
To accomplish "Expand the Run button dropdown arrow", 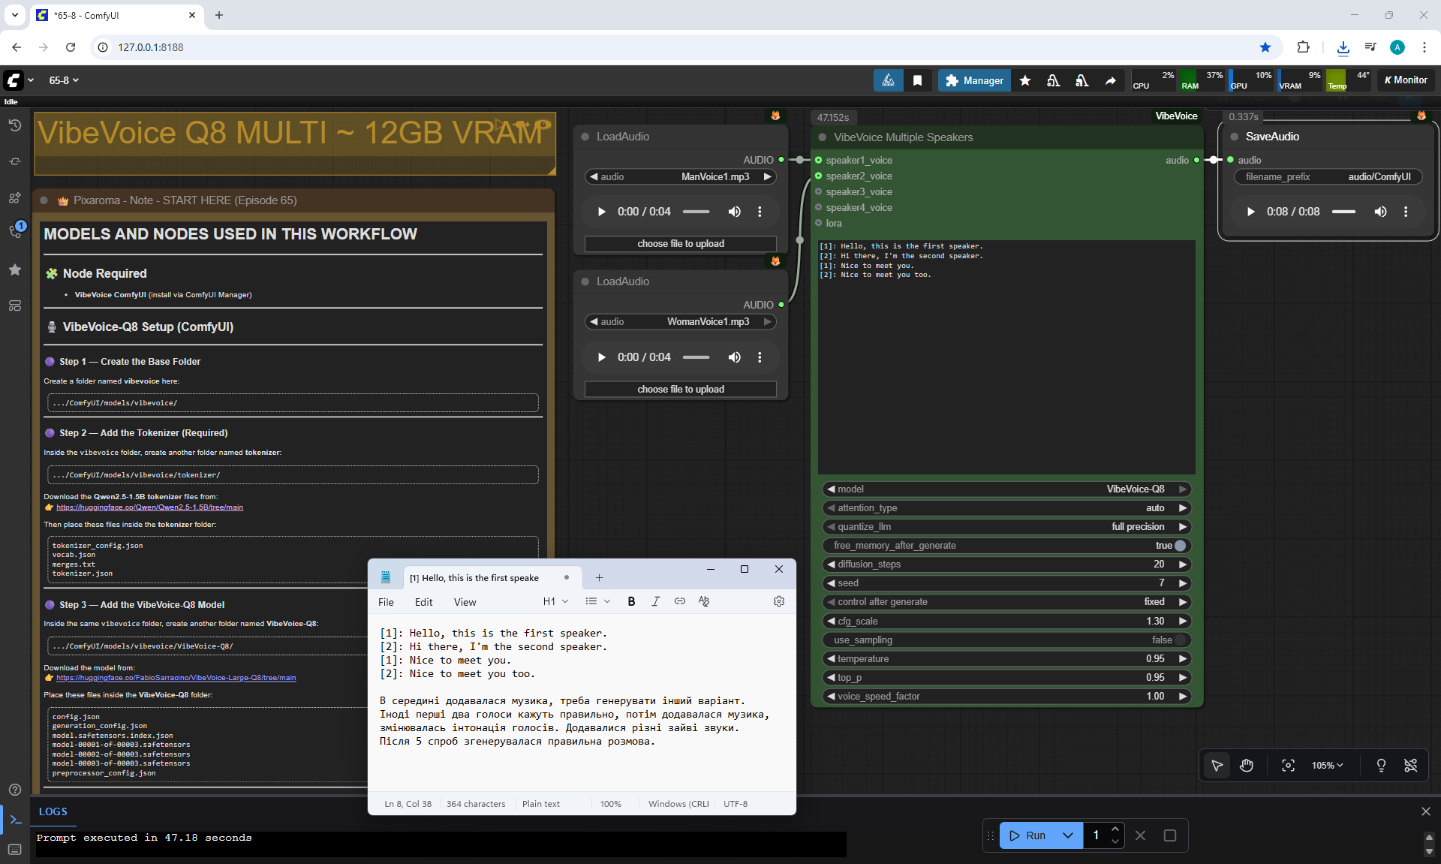I will click(x=1067, y=835).
